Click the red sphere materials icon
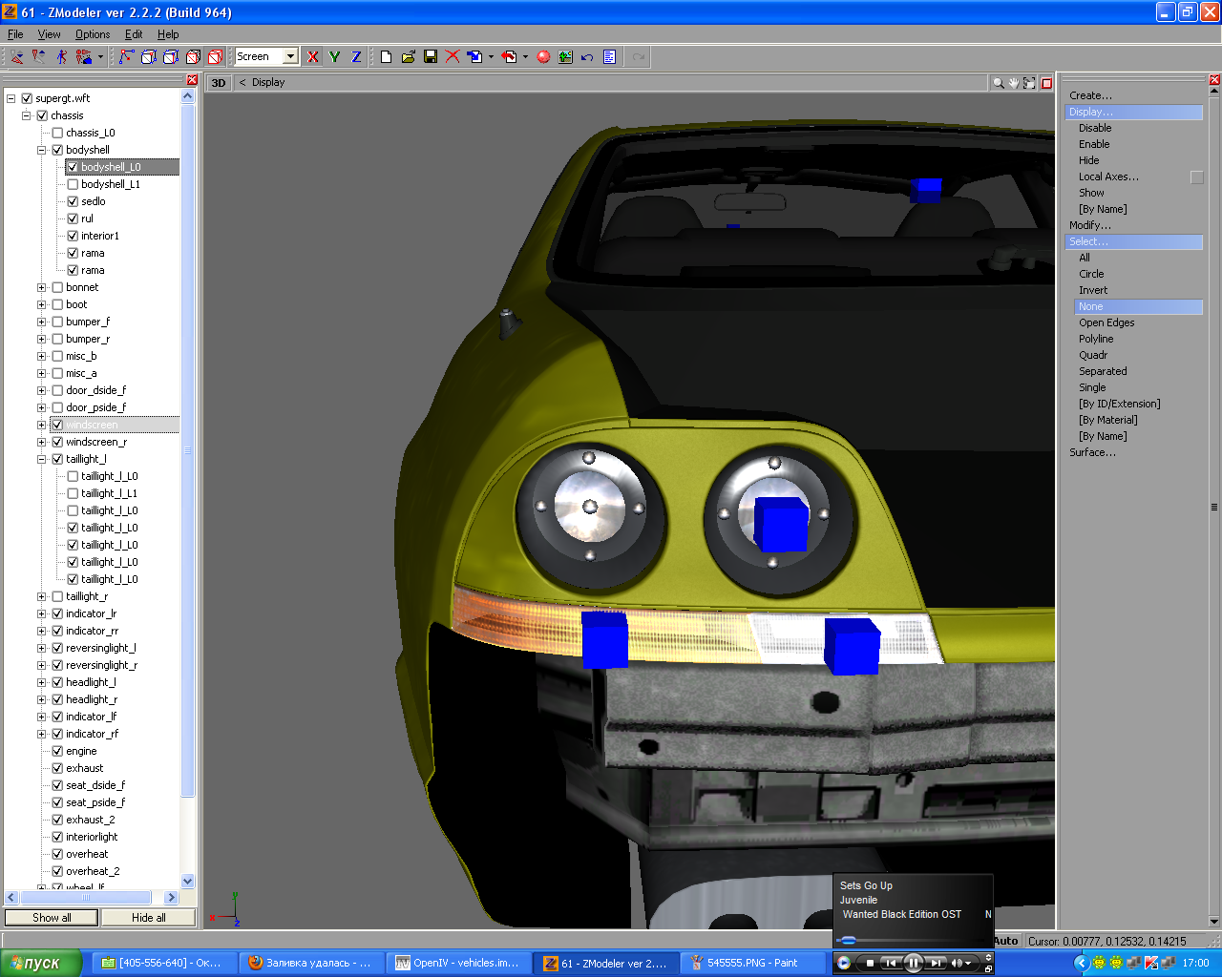The image size is (1222, 977). [543, 57]
